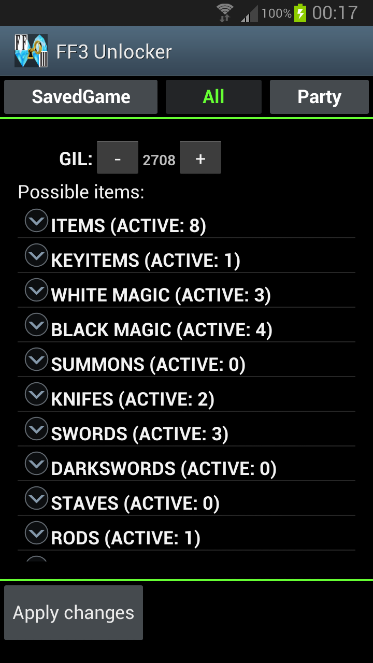Expand the STAVES chevron icon
The height and width of the screenshot is (663, 373).
[37, 498]
